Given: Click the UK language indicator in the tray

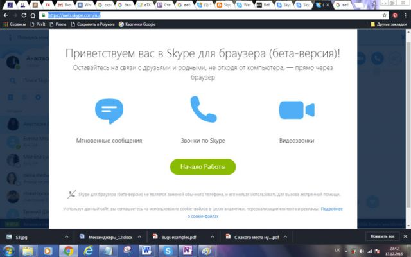Looking at the screenshot, I should click(337, 250).
